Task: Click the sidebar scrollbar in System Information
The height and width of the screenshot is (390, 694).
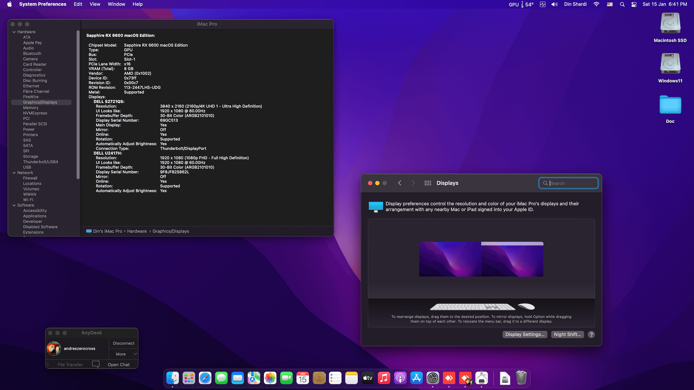Action: (78, 105)
